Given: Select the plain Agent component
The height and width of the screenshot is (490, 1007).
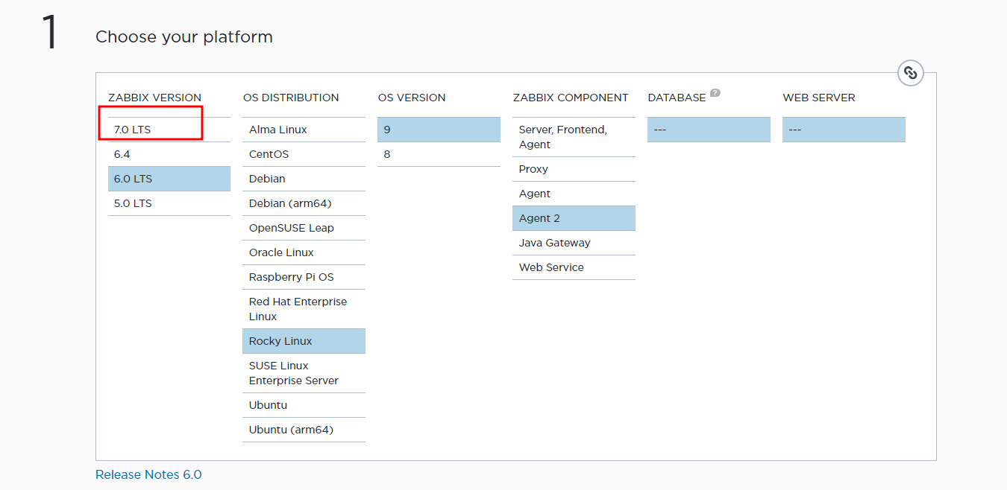Looking at the screenshot, I should pos(574,194).
